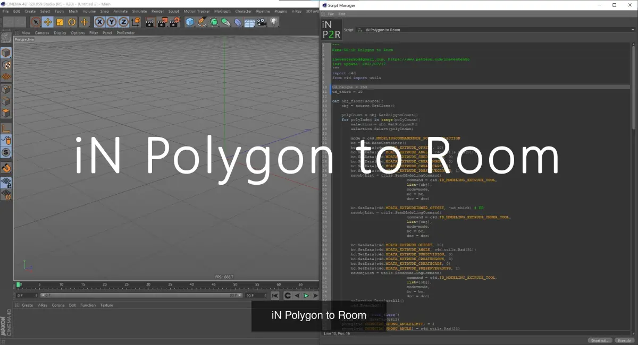The width and height of the screenshot is (638, 345).
Task: Activate the Move tool
Action: 48,22
